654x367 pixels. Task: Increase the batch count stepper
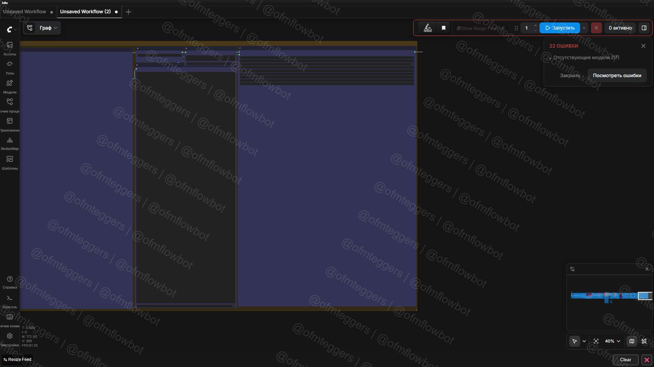tap(535, 25)
